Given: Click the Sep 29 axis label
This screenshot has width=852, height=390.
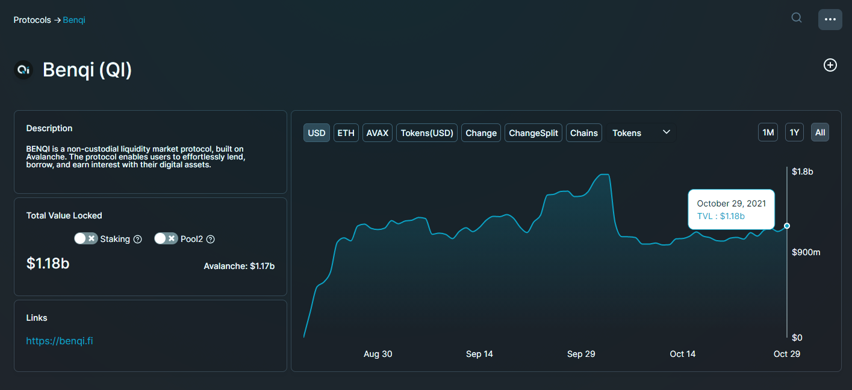Looking at the screenshot, I should pos(581,354).
